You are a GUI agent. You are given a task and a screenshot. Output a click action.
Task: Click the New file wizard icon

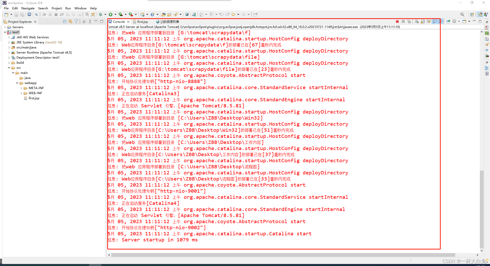pyautogui.click(x=6, y=14)
